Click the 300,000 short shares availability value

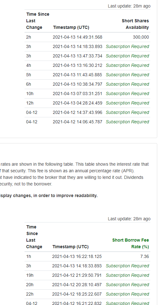(x=141, y=37)
